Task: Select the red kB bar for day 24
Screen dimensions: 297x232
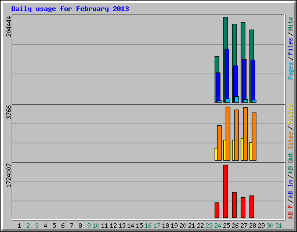Action: 217,211
